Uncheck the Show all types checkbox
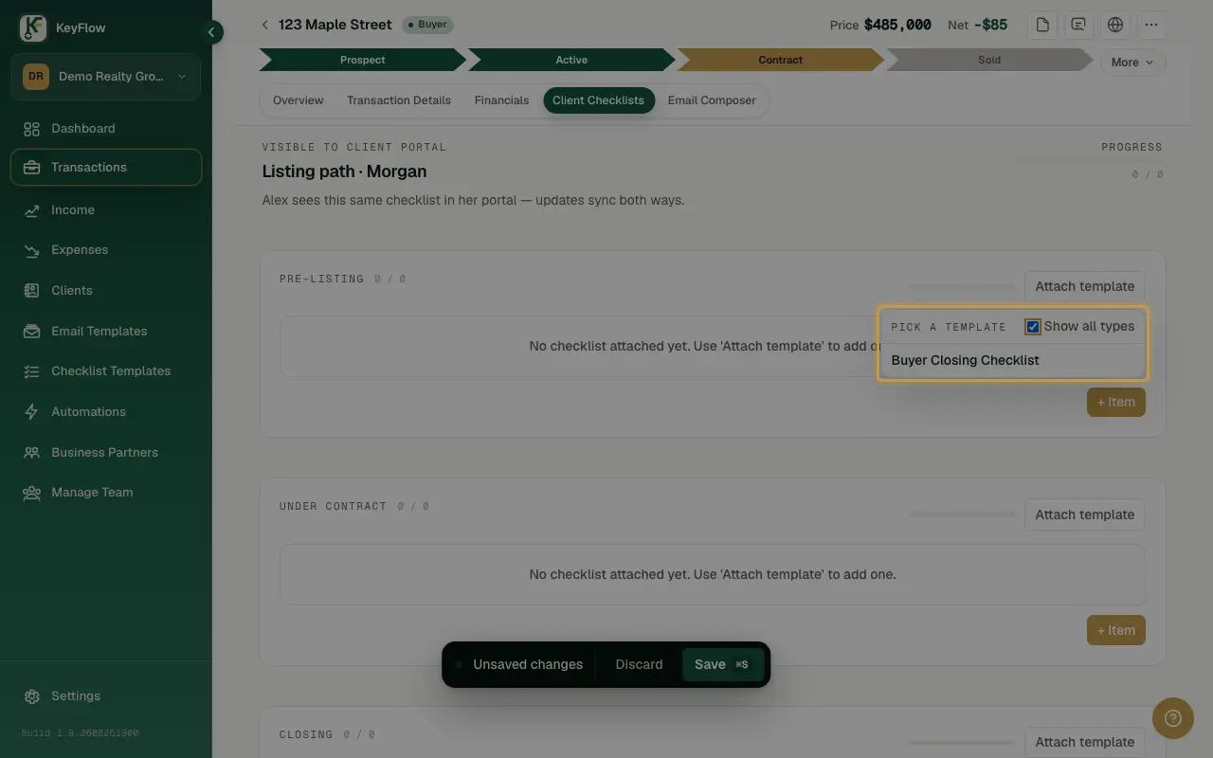Viewport: 1213px width, 758px height. (x=1033, y=327)
